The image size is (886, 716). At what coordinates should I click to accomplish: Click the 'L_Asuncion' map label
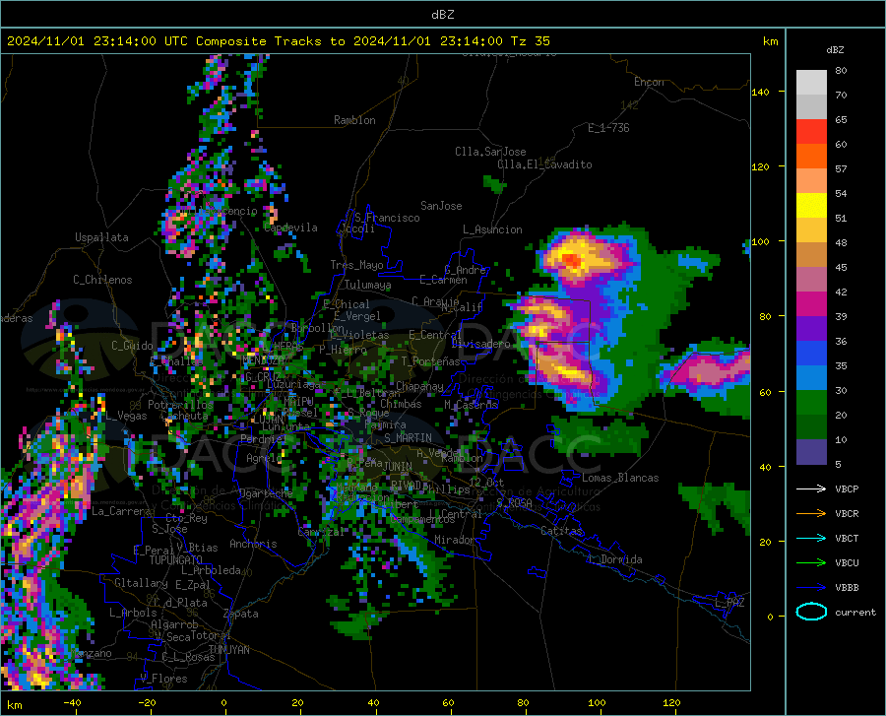(492, 229)
